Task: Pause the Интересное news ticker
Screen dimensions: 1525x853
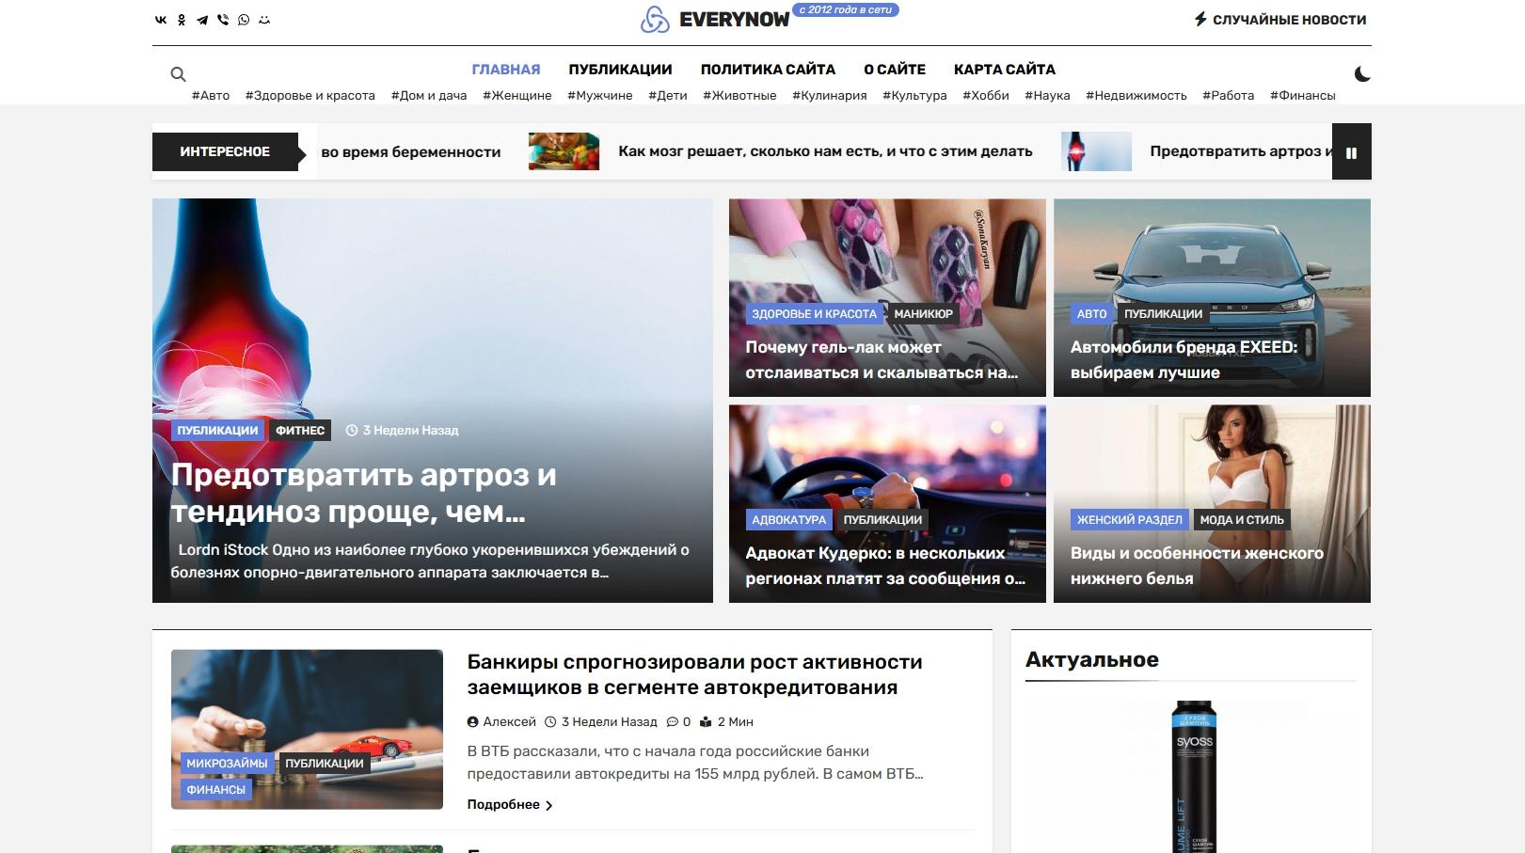Action: pyautogui.click(x=1352, y=151)
